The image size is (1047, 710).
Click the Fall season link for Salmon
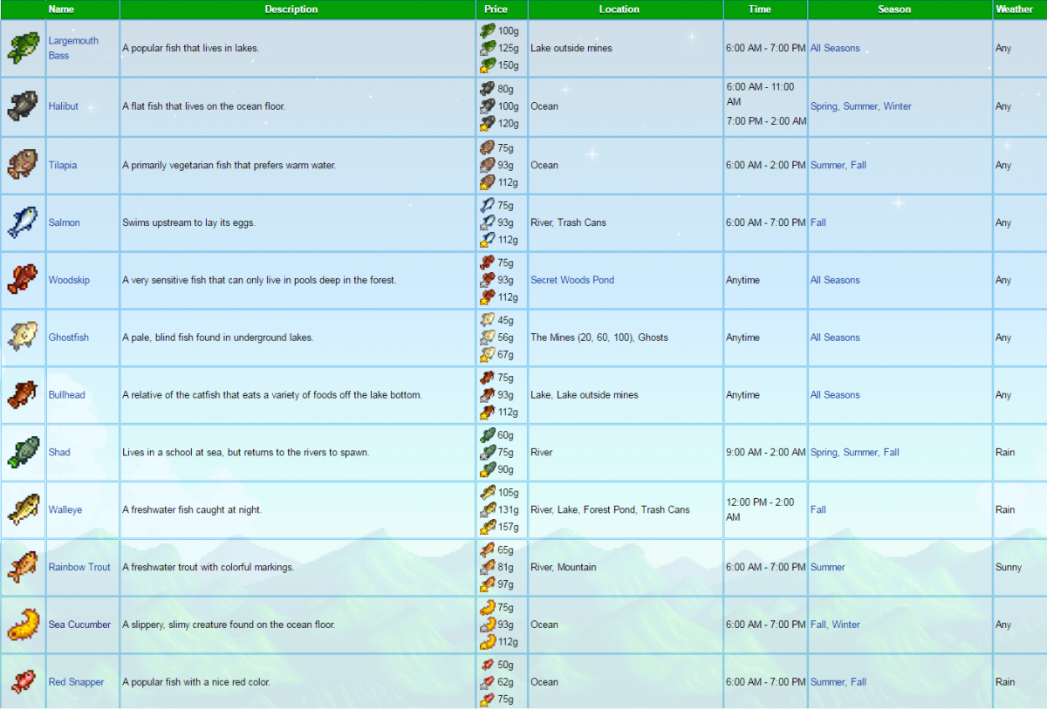(818, 222)
